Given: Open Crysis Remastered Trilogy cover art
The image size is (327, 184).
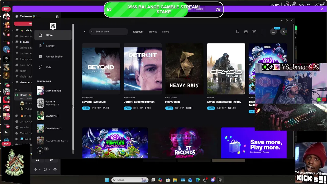Looking at the screenshot, I should click(226, 69).
